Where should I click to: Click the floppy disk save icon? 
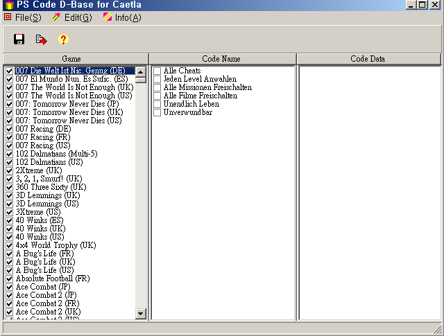point(19,39)
